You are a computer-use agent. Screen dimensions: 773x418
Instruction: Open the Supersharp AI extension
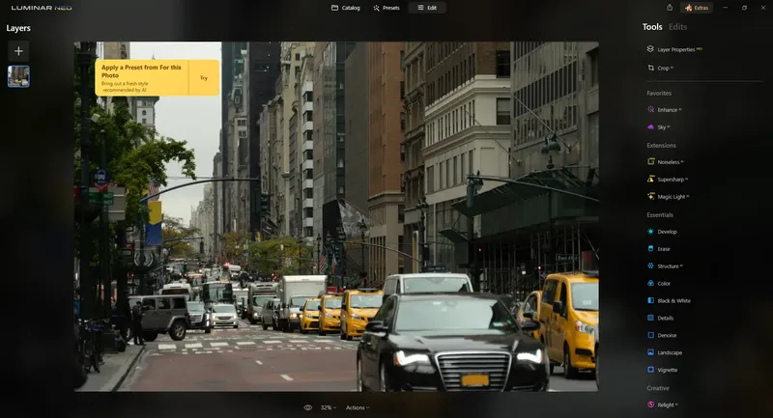tap(668, 180)
